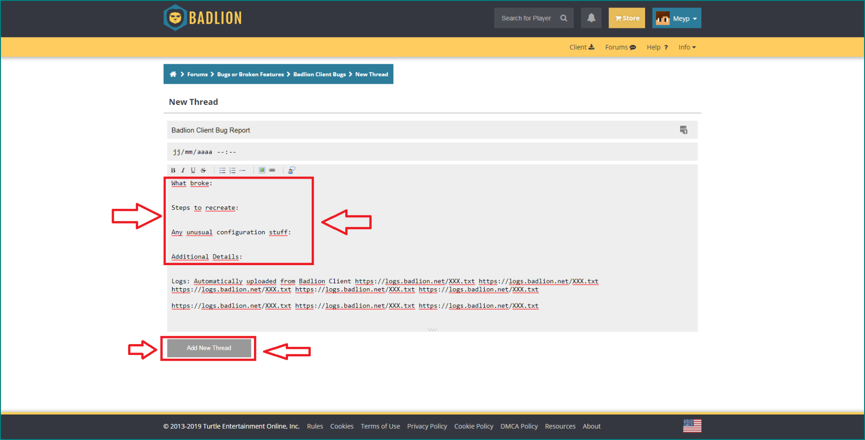Insert a numbered list
Viewport: 865px width, 440px height.
click(233, 170)
